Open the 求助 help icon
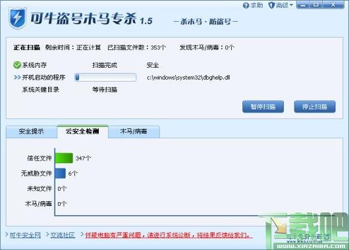The image size is (349, 250). coord(246,5)
